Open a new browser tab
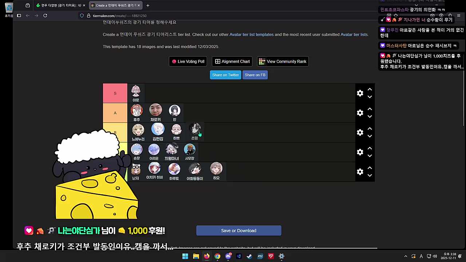 pyautogui.click(x=148, y=5)
